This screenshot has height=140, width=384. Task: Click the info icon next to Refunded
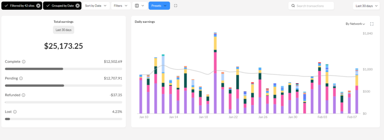(24, 95)
